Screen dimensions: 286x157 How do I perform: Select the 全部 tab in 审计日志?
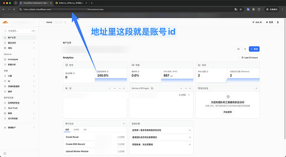click(x=67, y=130)
